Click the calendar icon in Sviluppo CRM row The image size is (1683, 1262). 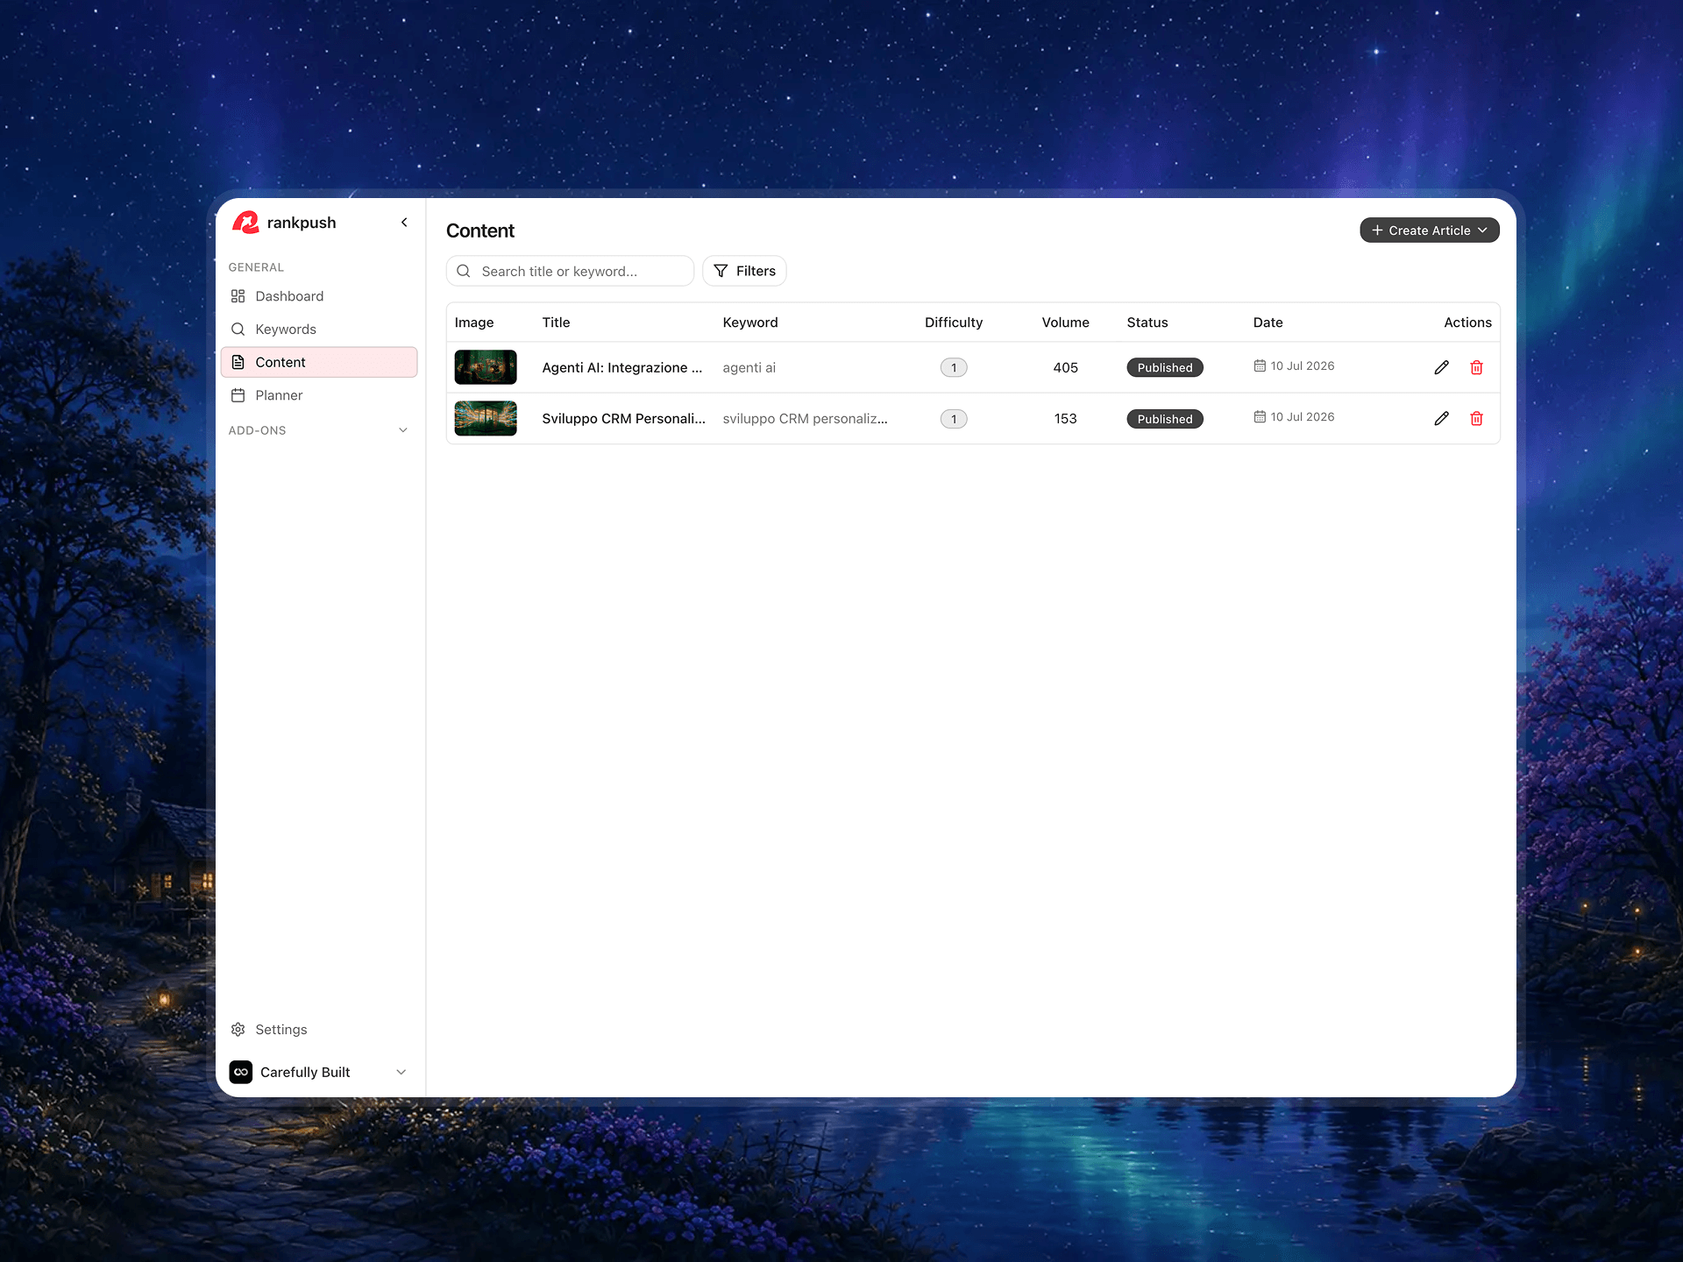[1260, 417]
